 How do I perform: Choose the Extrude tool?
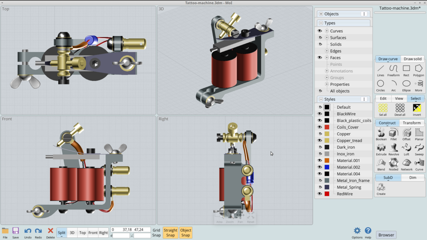tap(381, 150)
